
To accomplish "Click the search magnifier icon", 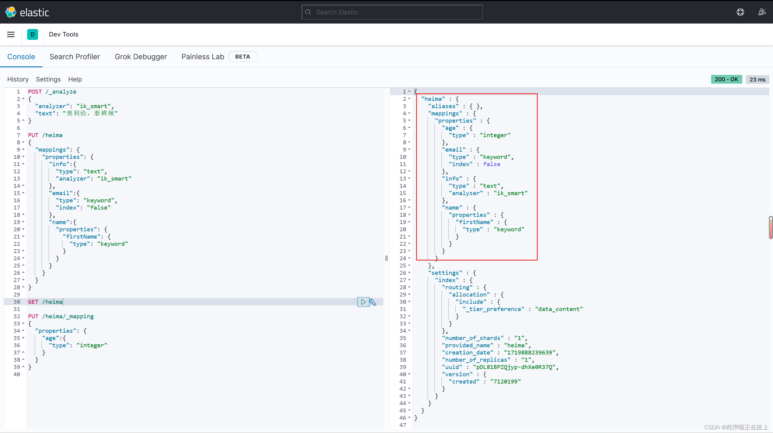I will [x=308, y=12].
